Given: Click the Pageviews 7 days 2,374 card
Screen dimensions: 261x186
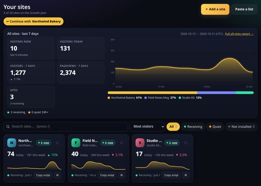Looking at the screenshot, I should point(81,72).
